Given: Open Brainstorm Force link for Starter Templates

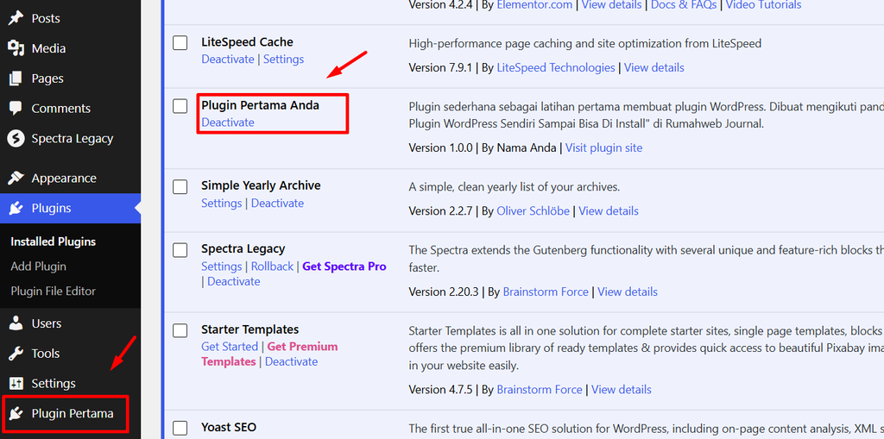Looking at the screenshot, I should [x=540, y=390].
